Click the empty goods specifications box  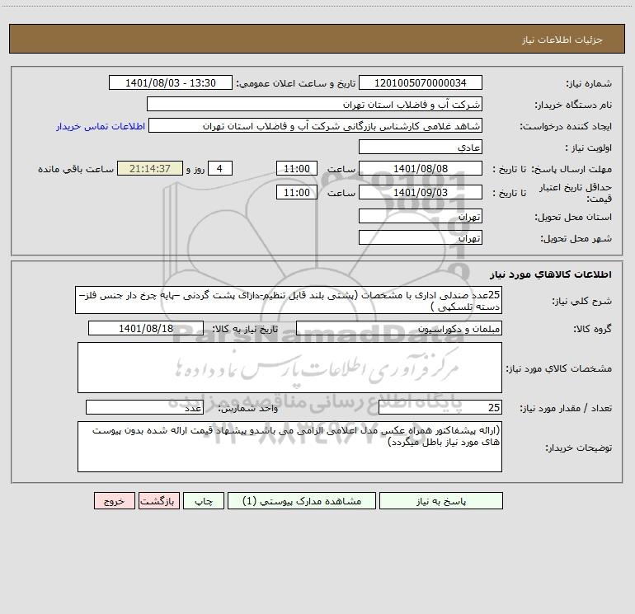pyautogui.click(x=289, y=368)
